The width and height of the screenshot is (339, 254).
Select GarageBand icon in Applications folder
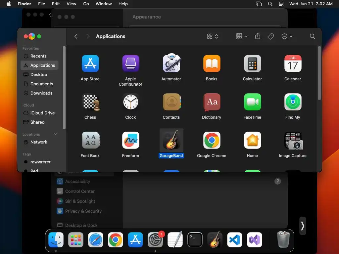click(x=171, y=140)
